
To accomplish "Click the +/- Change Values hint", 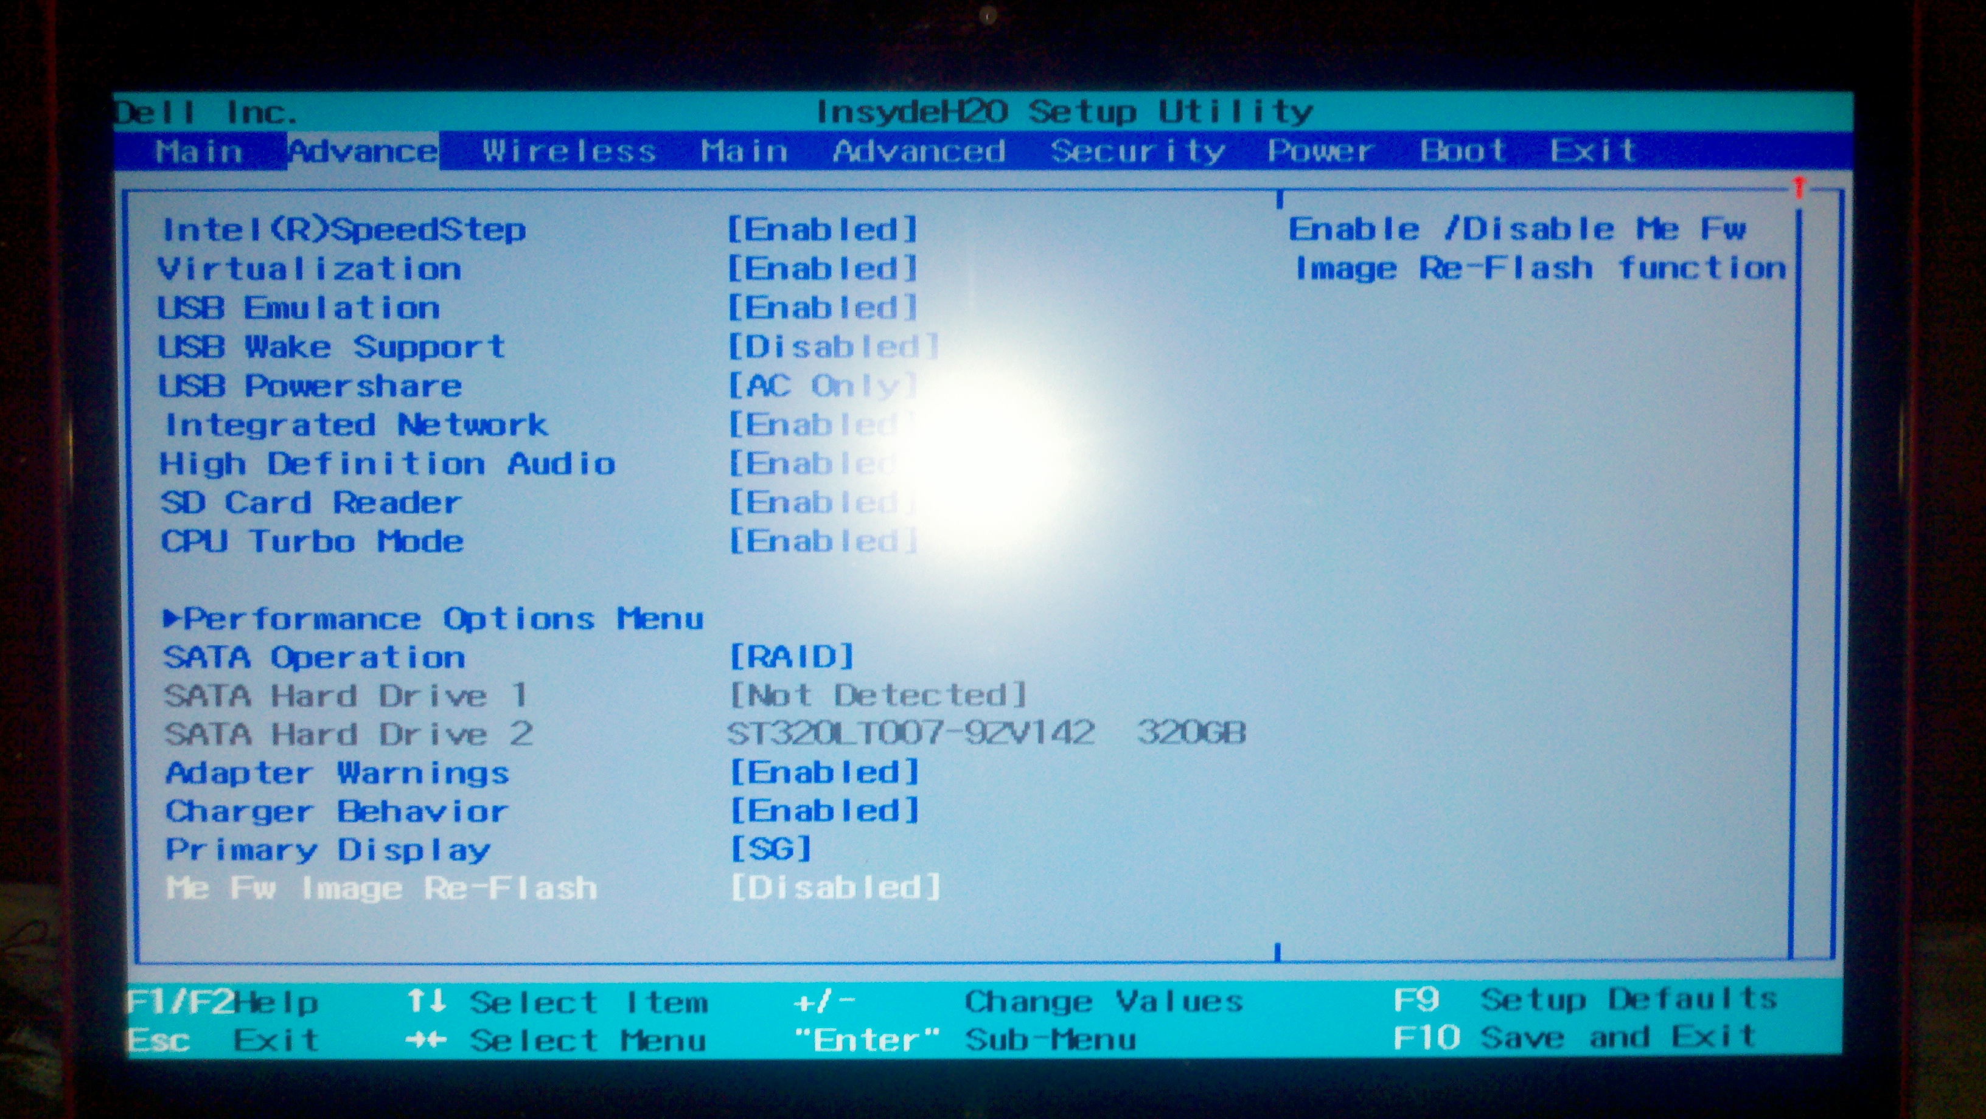I will (1019, 1001).
